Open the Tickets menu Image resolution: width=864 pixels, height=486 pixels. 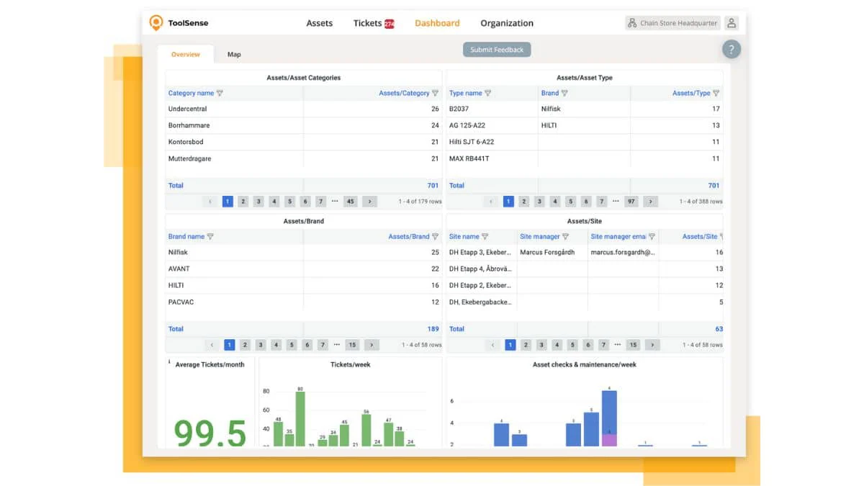[x=367, y=23]
